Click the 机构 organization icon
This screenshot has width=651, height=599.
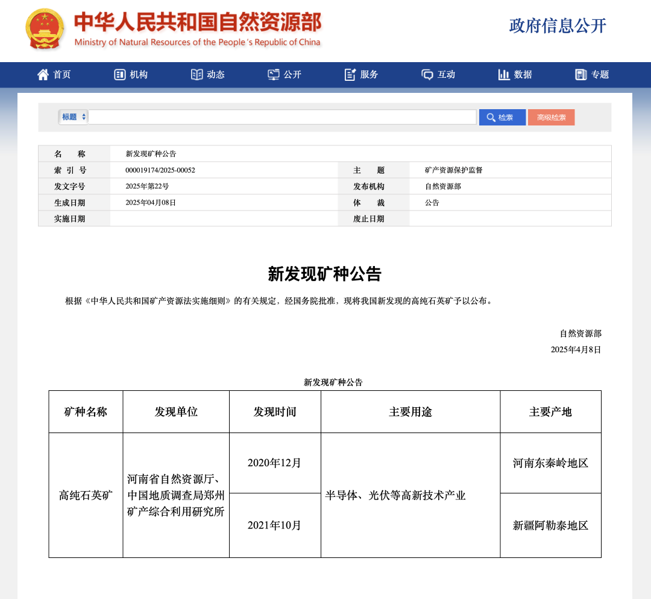click(119, 75)
